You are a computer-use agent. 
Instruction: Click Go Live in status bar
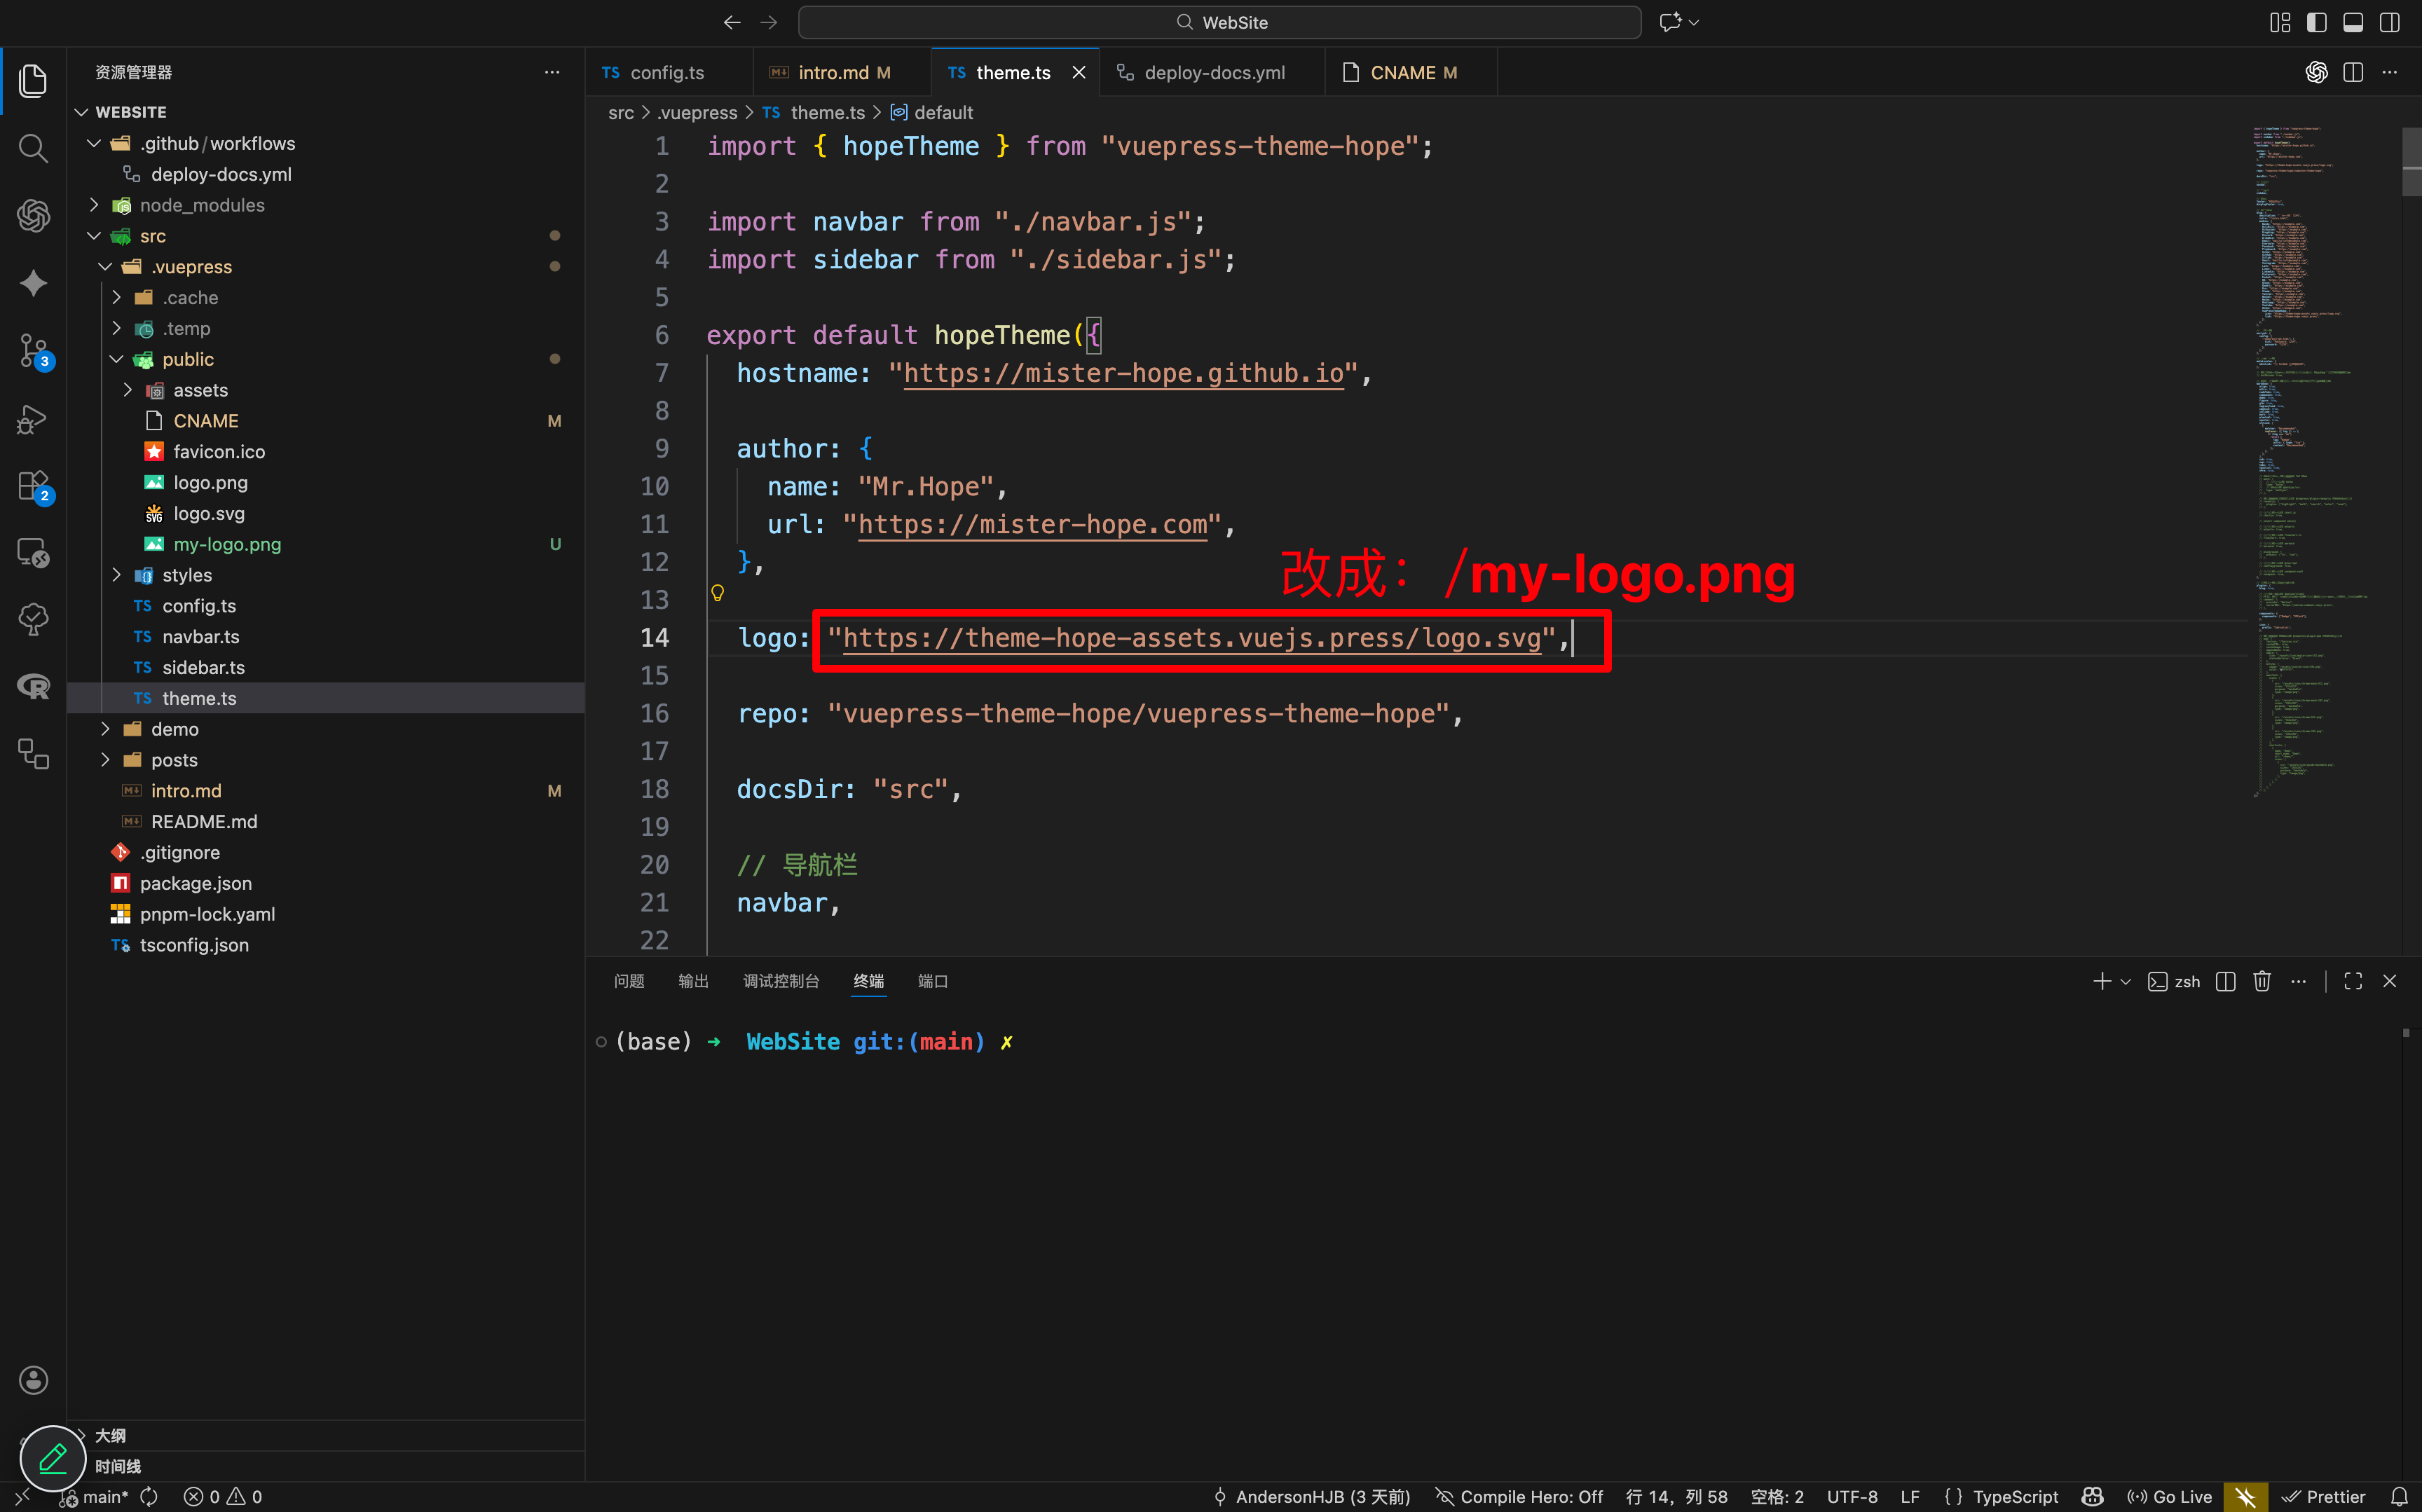point(2169,1496)
